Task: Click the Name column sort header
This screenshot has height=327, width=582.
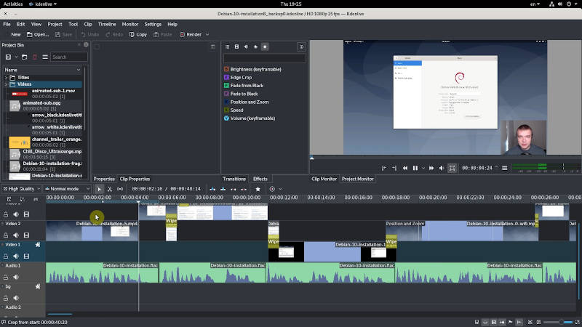Action: (x=42, y=70)
